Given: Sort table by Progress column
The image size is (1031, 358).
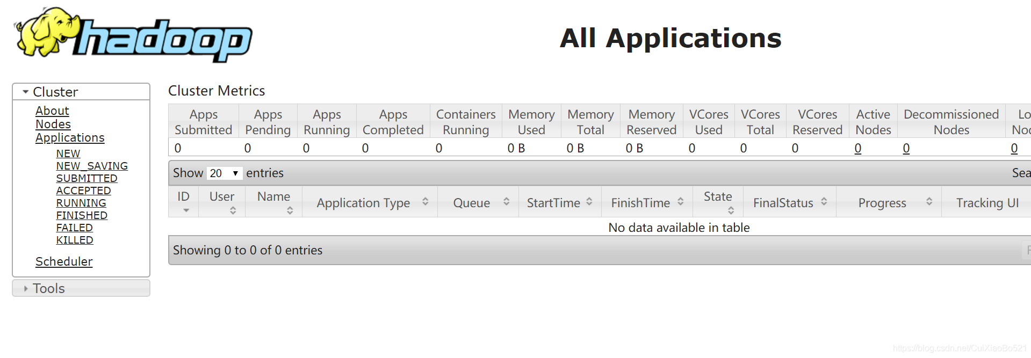Looking at the screenshot, I should pos(889,202).
